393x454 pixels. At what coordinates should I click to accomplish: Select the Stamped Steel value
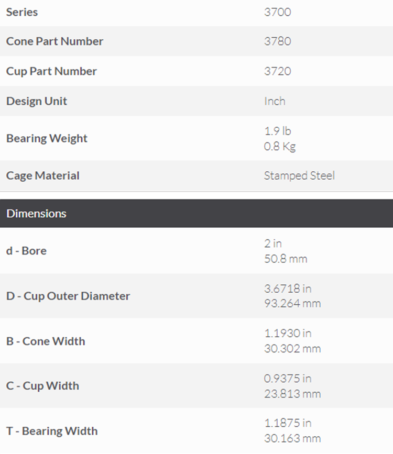click(299, 175)
